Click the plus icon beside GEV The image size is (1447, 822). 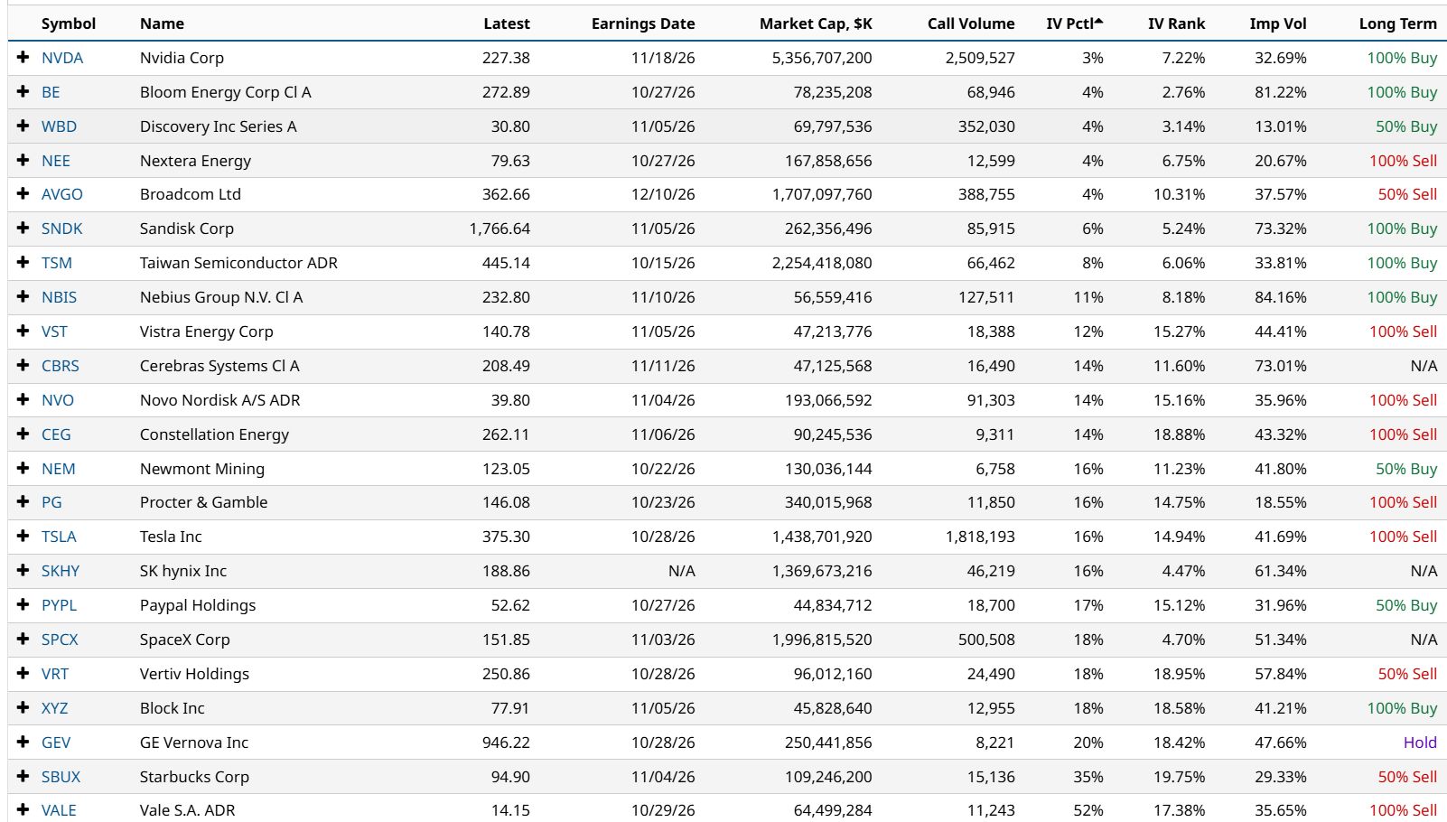(x=23, y=742)
